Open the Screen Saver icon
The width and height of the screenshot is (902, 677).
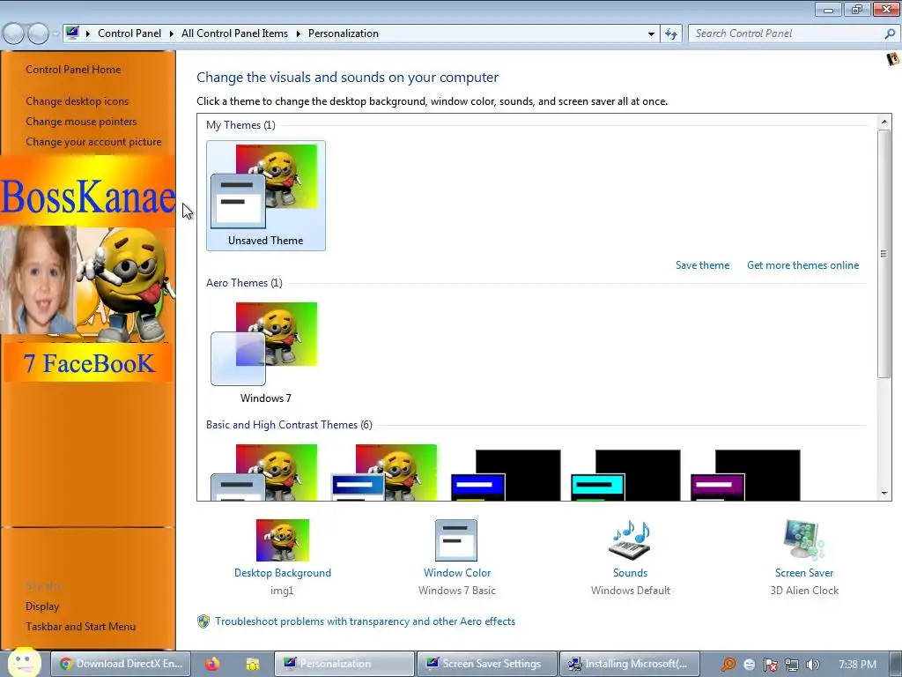tap(803, 540)
